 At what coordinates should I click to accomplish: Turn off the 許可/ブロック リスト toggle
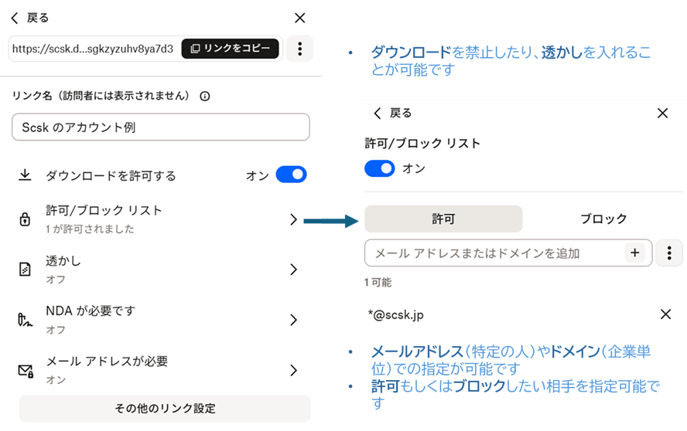(x=380, y=168)
